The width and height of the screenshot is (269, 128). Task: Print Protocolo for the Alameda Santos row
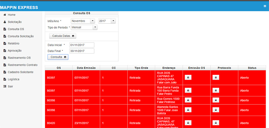coord(216,110)
